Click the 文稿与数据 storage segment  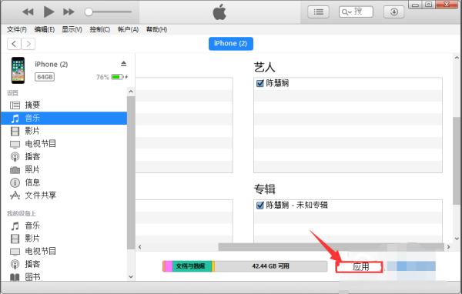(192, 266)
